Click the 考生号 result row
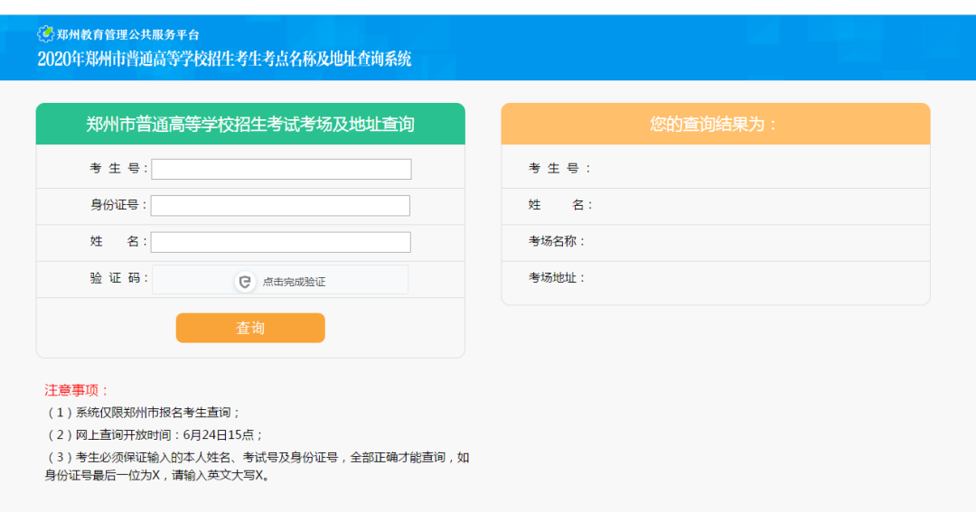The image size is (976, 512). tap(715, 168)
